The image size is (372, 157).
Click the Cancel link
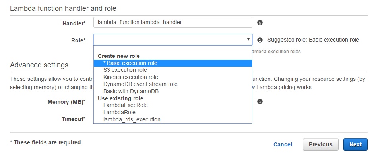(283, 144)
